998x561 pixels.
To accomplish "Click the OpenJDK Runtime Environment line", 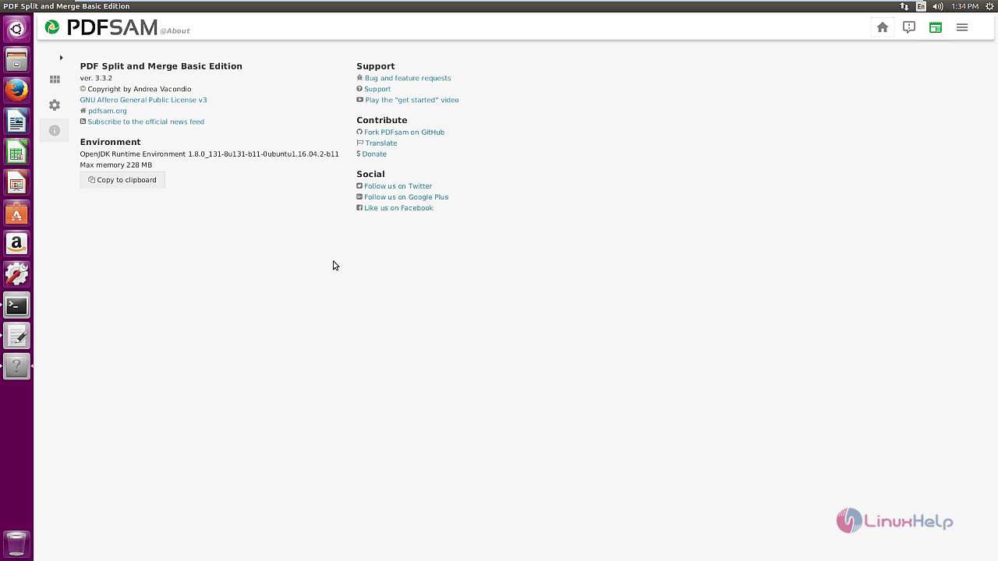I will (x=209, y=154).
